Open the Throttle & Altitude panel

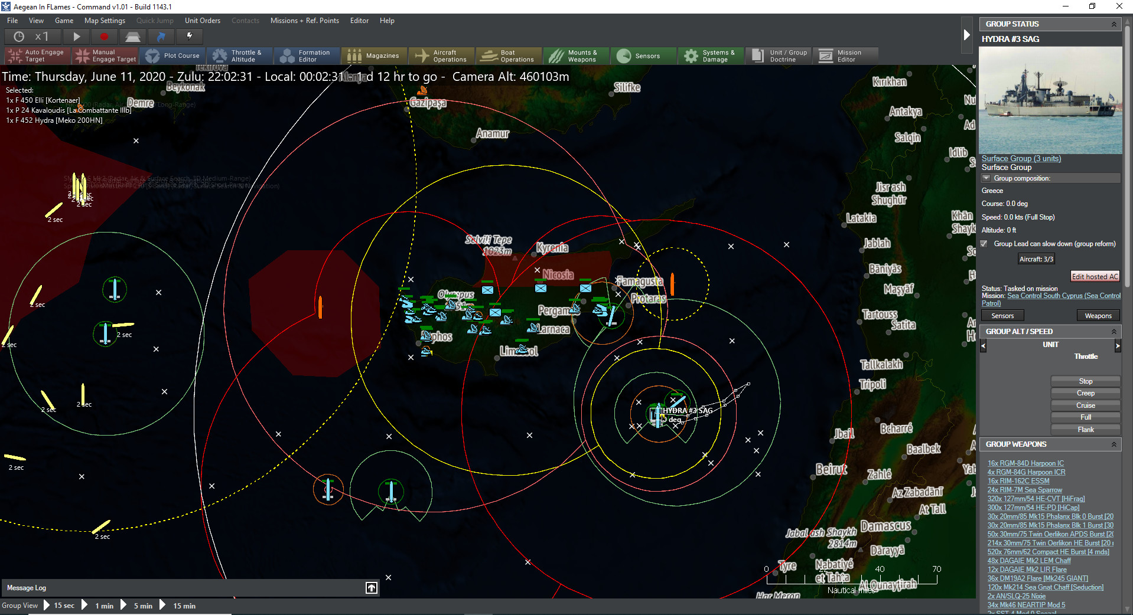point(240,55)
